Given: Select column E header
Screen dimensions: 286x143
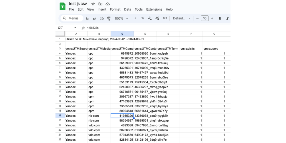Looking at the screenshot, I should (x=168, y=34).
